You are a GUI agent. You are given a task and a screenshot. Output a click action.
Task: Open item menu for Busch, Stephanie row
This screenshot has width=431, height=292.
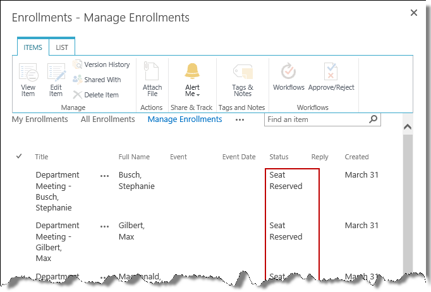[104, 176]
